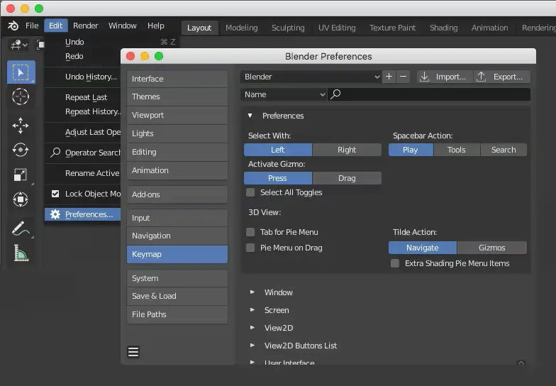The height and width of the screenshot is (386, 556).
Task: Switch to the UV Editing workspace tab
Action: pos(337,28)
